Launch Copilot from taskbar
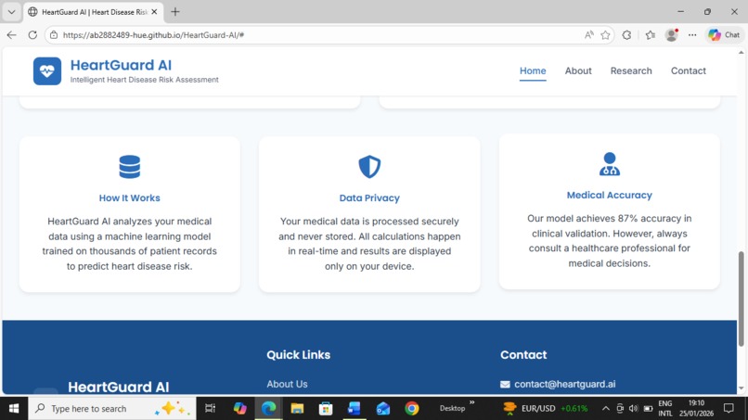The image size is (748, 420). coord(240,409)
